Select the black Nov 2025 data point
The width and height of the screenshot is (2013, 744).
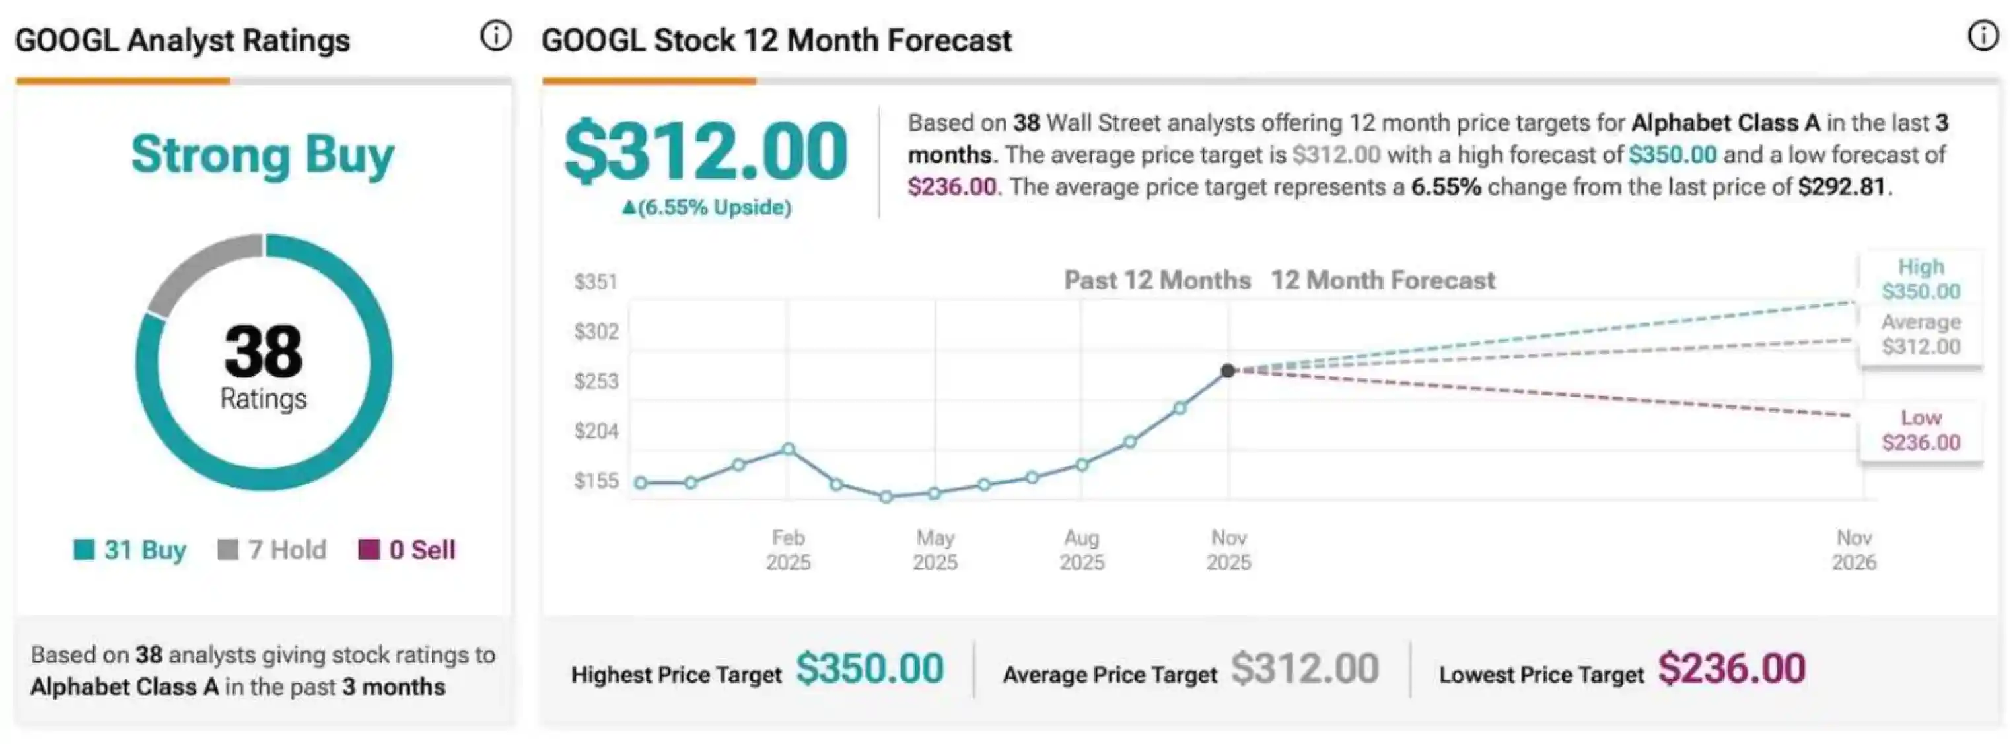point(1228,370)
